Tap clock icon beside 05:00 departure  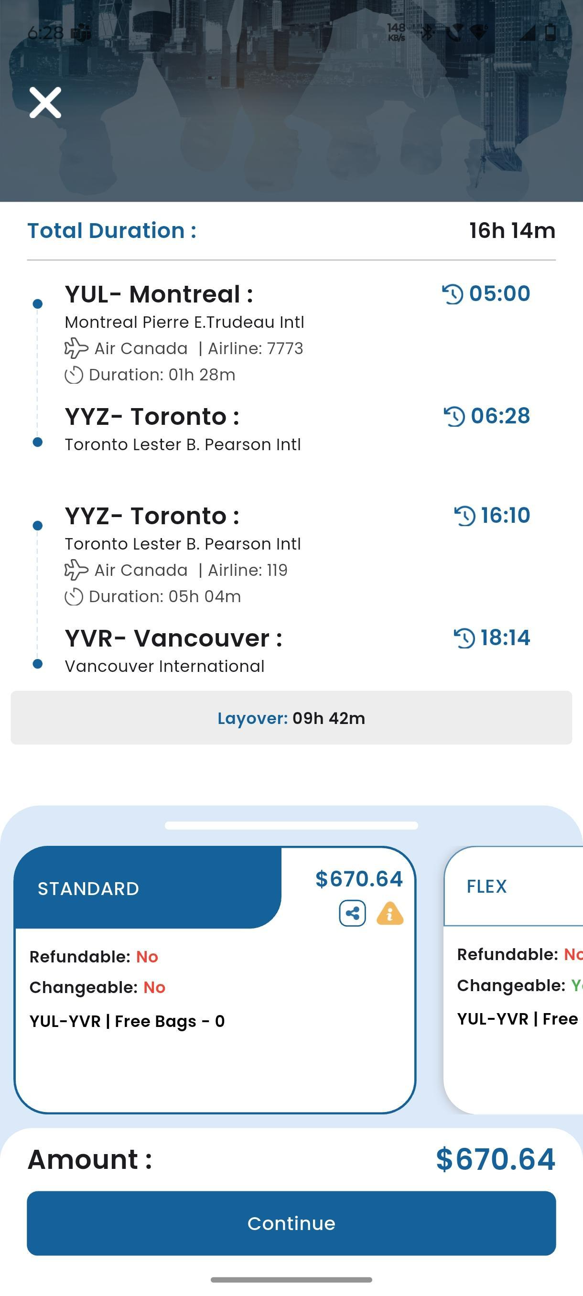[x=453, y=294]
